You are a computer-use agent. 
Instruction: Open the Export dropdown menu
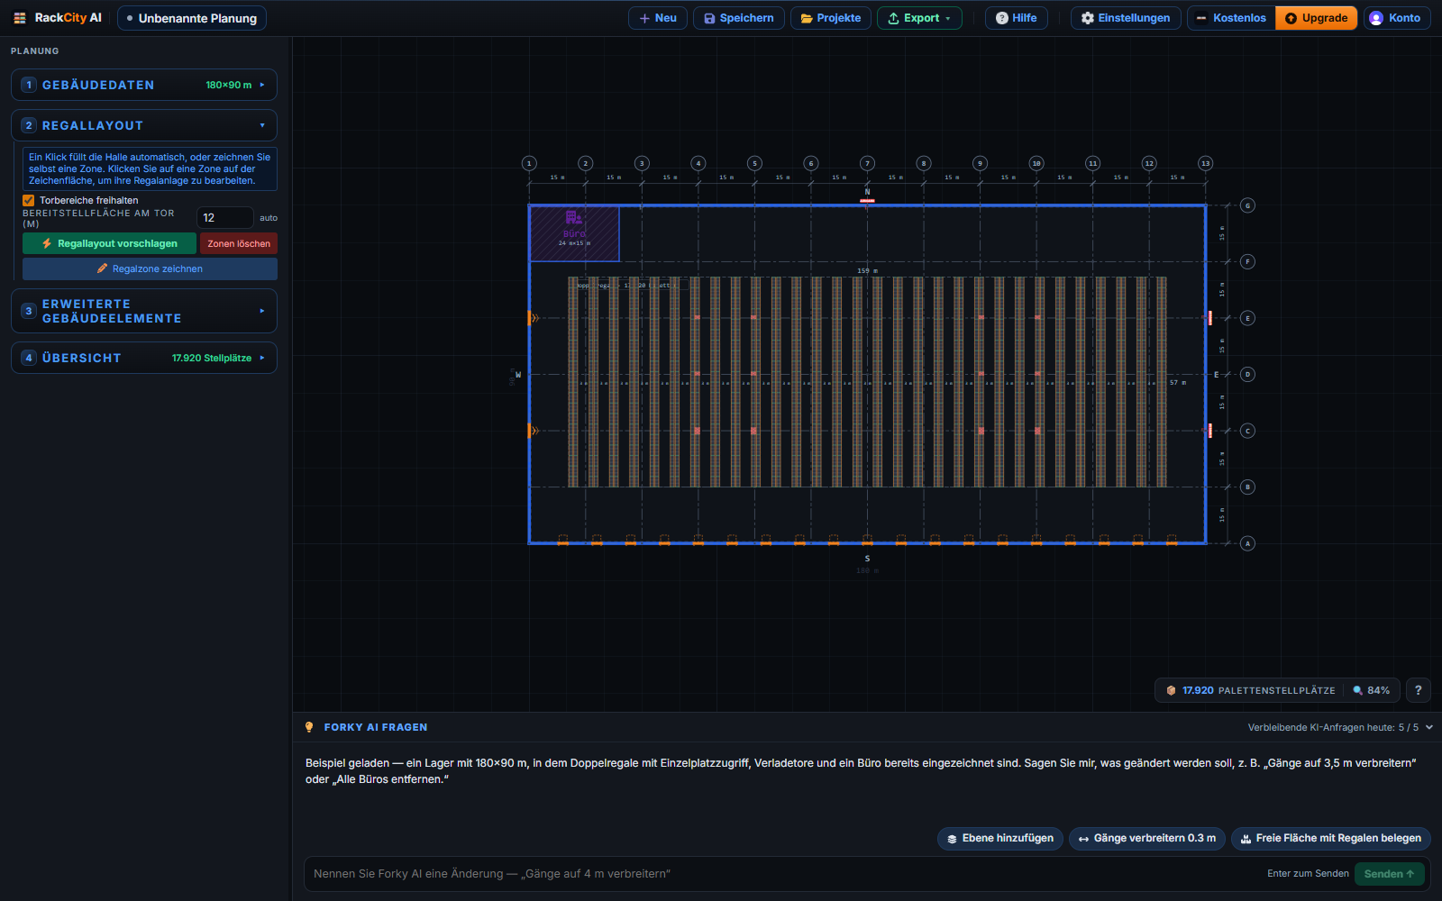(x=919, y=18)
